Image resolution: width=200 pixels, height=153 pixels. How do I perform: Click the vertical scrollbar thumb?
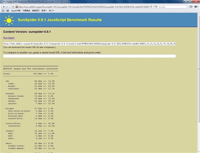tap(199, 69)
